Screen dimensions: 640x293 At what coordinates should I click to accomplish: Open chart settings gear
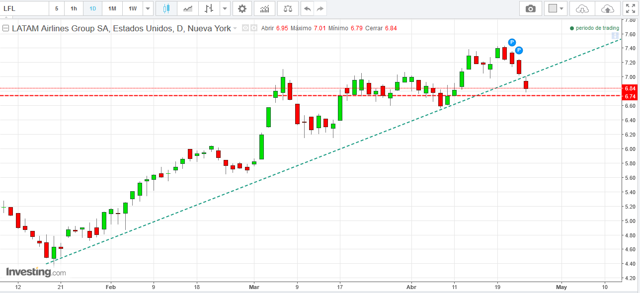pyautogui.click(x=242, y=8)
